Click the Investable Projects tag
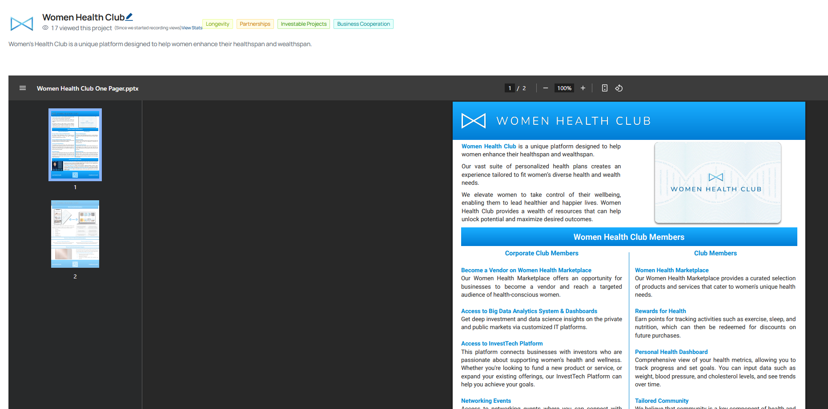 (304, 24)
